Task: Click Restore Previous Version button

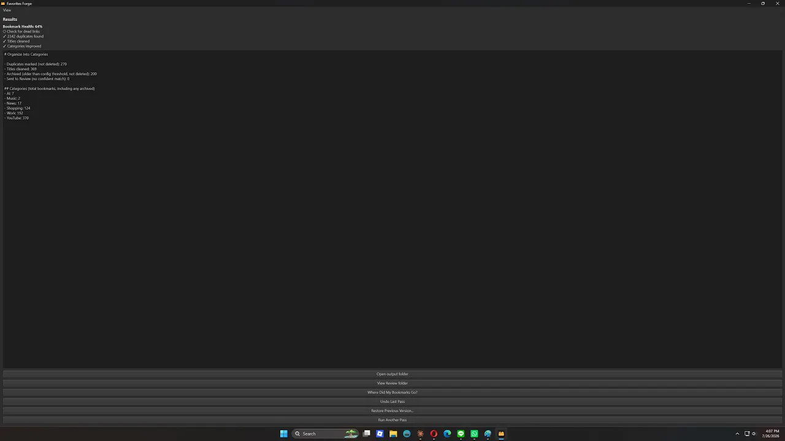Action: [x=392, y=411]
